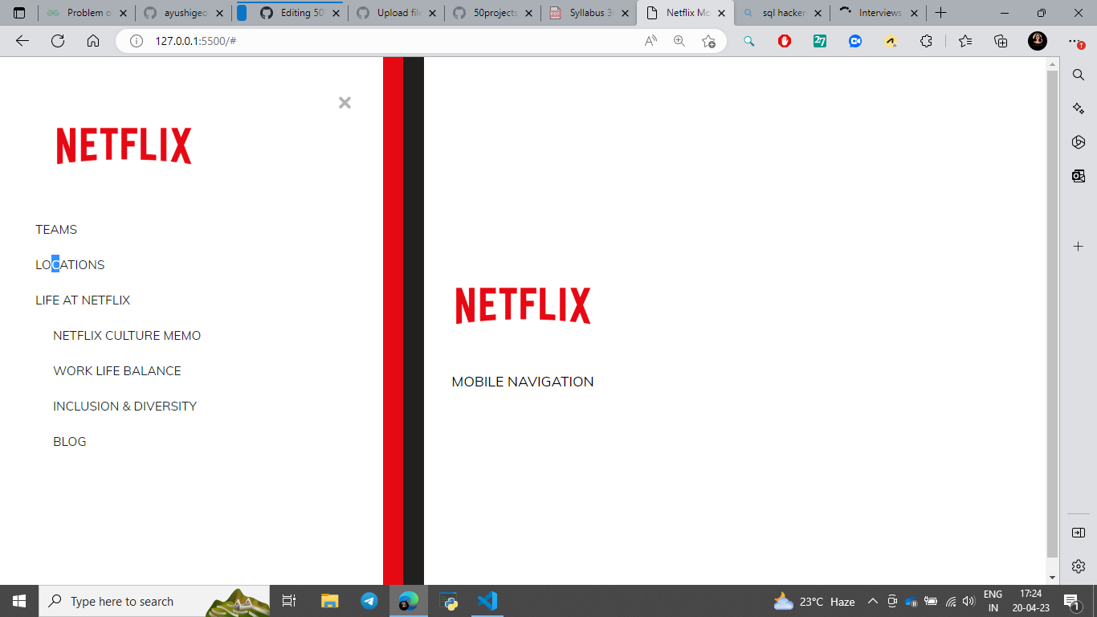This screenshot has height=617, width=1097.
Task: Switch to the sql hacker tab
Action: pyautogui.click(x=783, y=13)
